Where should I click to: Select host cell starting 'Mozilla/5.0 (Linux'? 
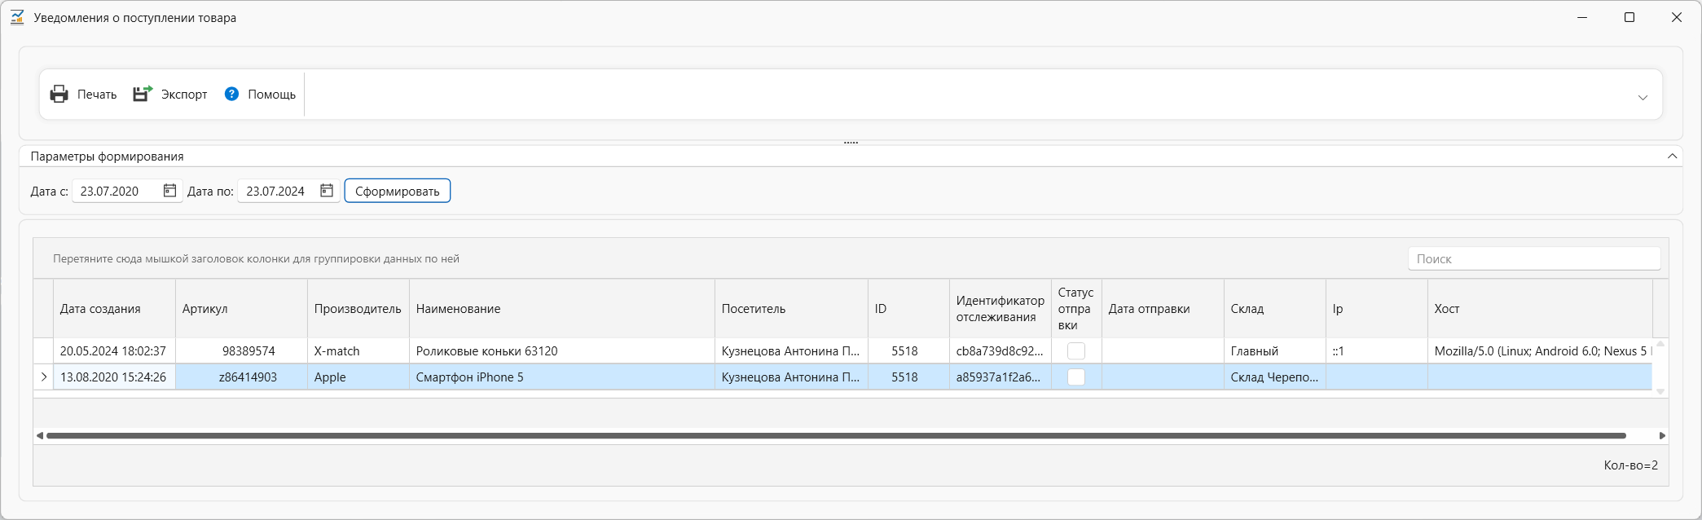pos(1540,351)
